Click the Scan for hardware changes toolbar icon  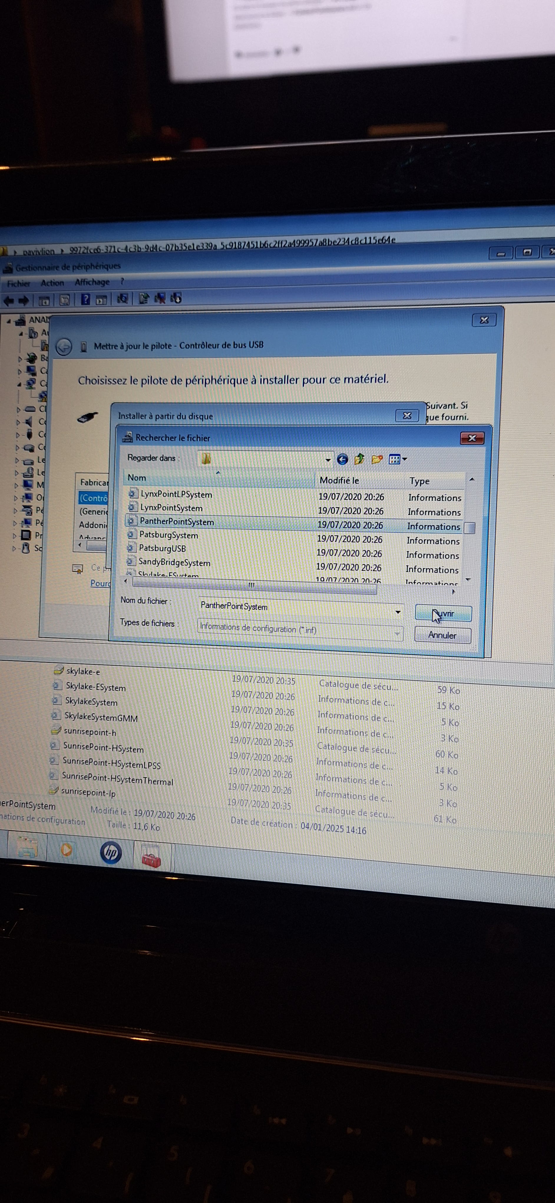pyautogui.click(x=123, y=299)
